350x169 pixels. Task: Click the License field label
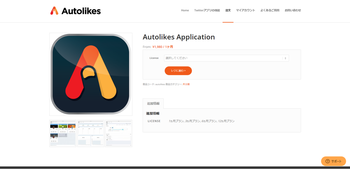(154, 58)
